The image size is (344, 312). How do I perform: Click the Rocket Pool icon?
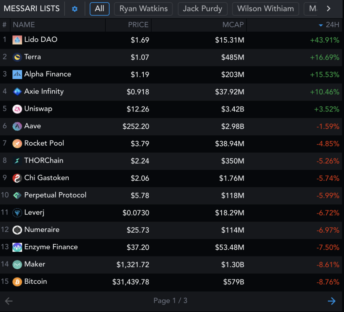[x=17, y=143]
